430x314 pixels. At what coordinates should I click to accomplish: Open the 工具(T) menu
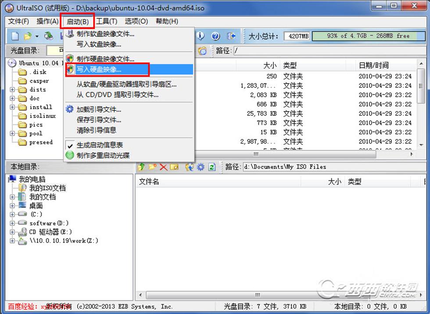point(107,21)
